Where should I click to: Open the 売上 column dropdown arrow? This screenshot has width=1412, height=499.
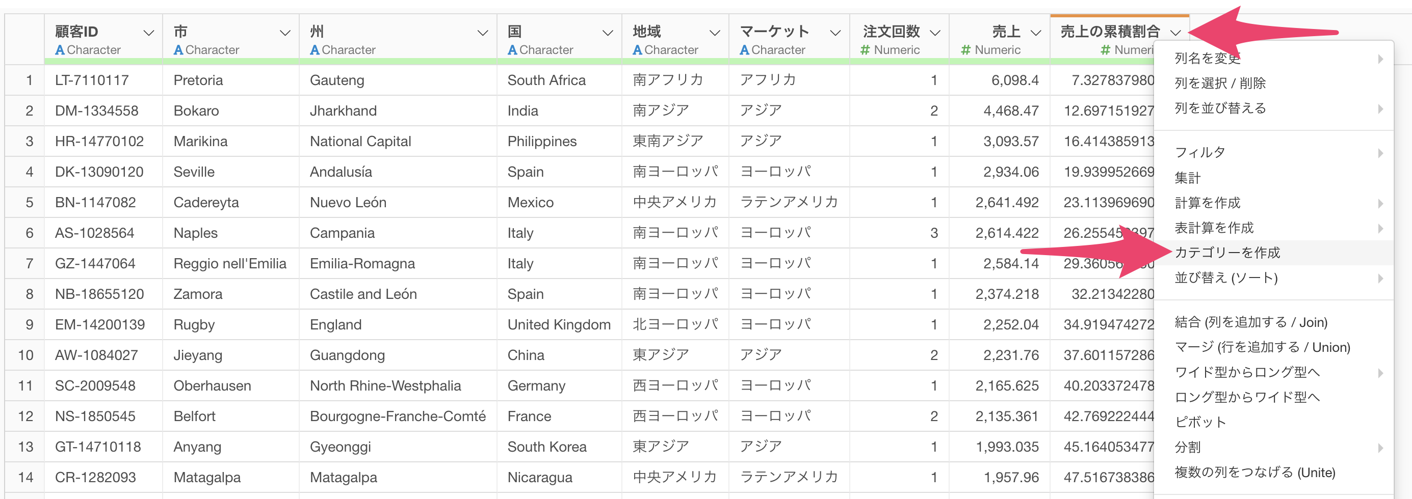pyautogui.click(x=1036, y=33)
